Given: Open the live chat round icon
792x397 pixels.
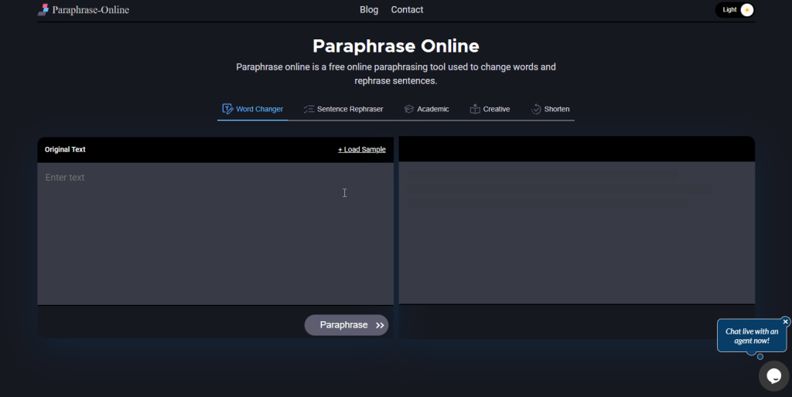Looking at the screenshot, I should click(x=773, y=375).
